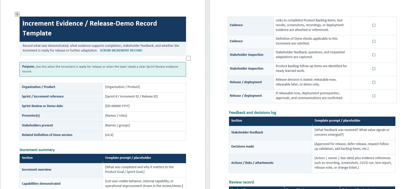Tick the stakeholder feedback captured checkbox
The image size is (414, 189).
pos(374,55)
